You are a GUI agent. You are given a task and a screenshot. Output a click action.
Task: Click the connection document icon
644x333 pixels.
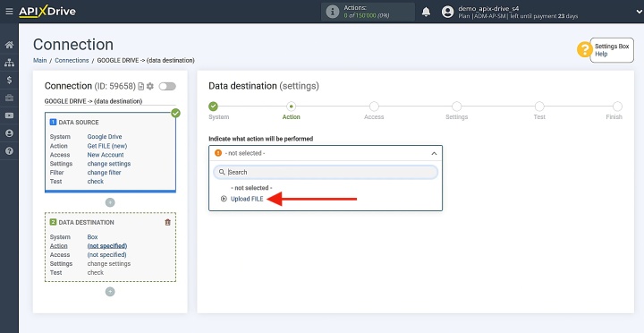[141, 86]
